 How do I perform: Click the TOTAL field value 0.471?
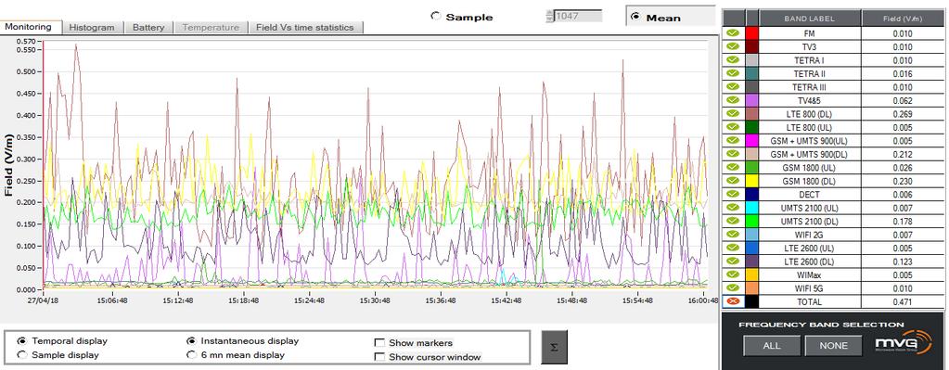click(x=902, y=301)
